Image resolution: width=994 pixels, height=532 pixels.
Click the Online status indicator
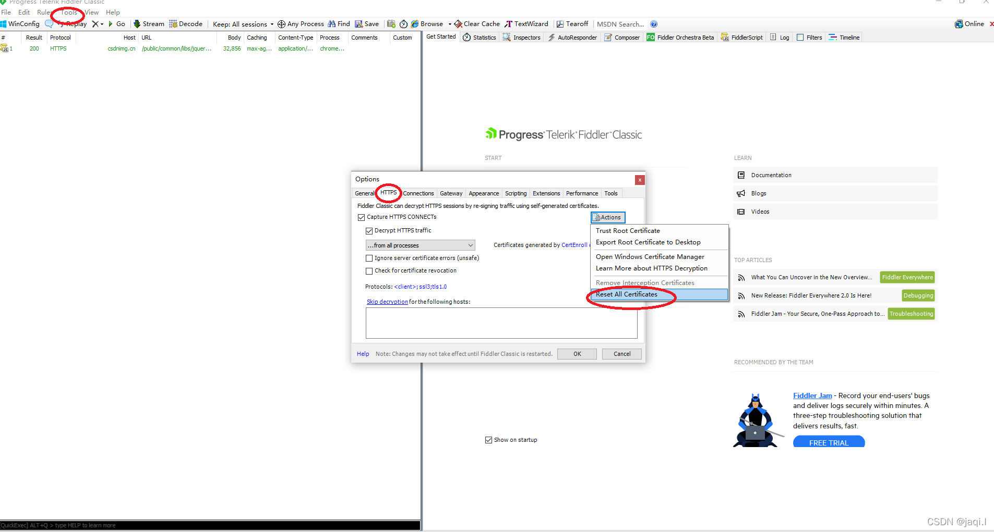[969, 24]
